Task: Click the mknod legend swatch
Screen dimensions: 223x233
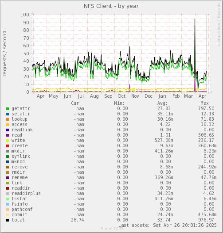Action: (x=8, y=162)
